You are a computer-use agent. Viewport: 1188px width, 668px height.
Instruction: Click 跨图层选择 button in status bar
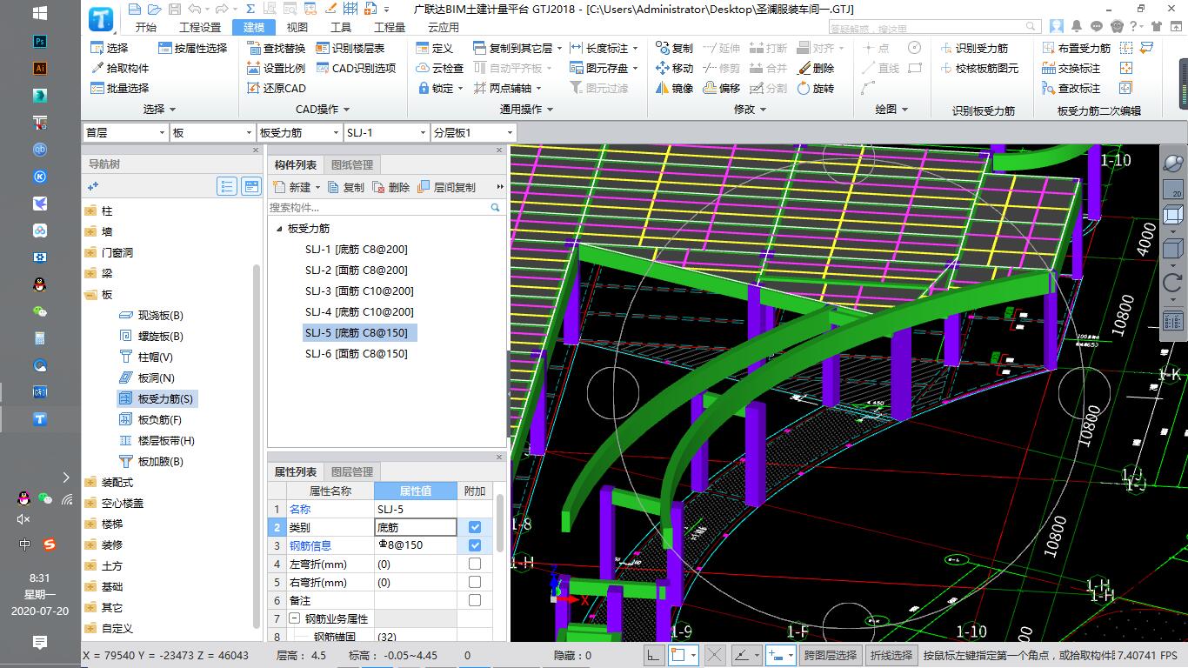pos(831,655)
